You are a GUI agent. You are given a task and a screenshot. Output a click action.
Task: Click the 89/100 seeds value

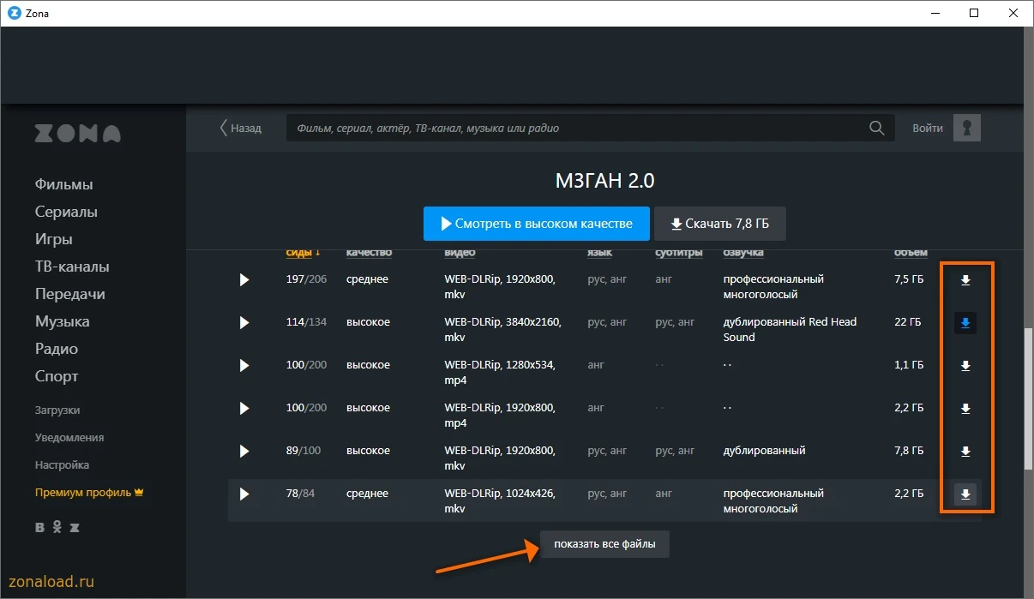pos(304,451)
